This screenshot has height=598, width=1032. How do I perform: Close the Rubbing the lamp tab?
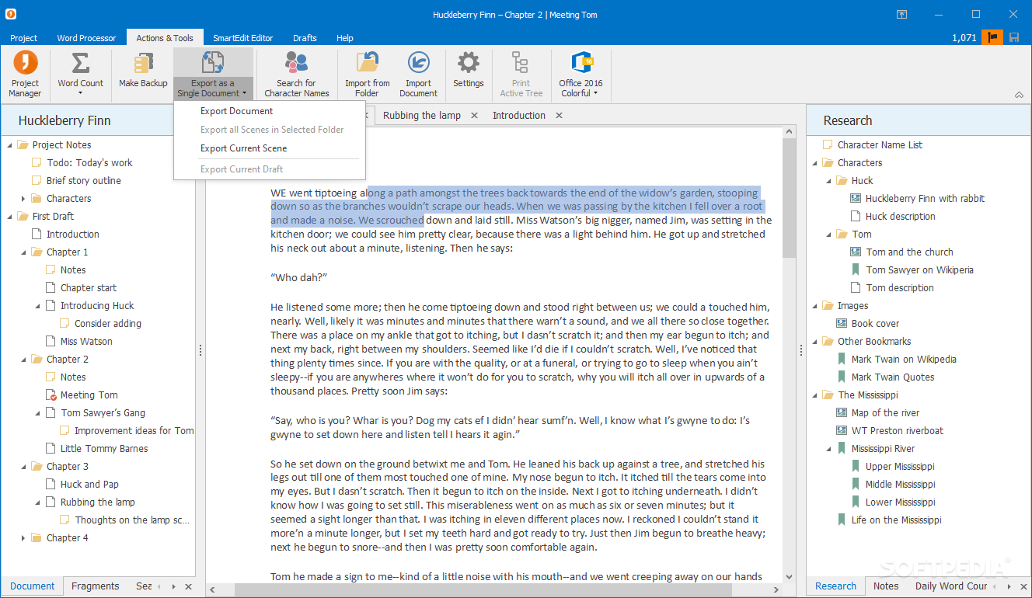(x=473, y=116)
